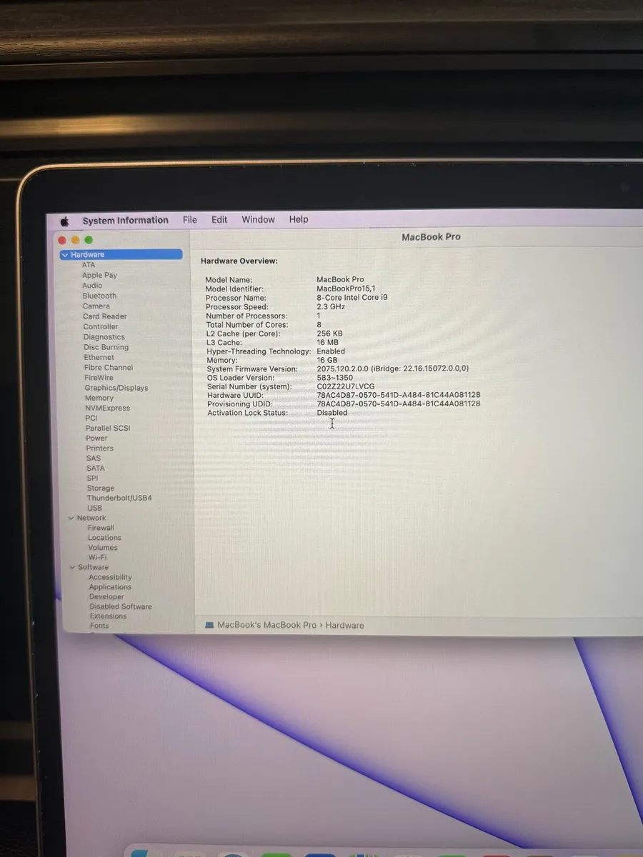
Task: Click the computer icon in the bottom breadcrumb
Action: click(x=210, y=625)
